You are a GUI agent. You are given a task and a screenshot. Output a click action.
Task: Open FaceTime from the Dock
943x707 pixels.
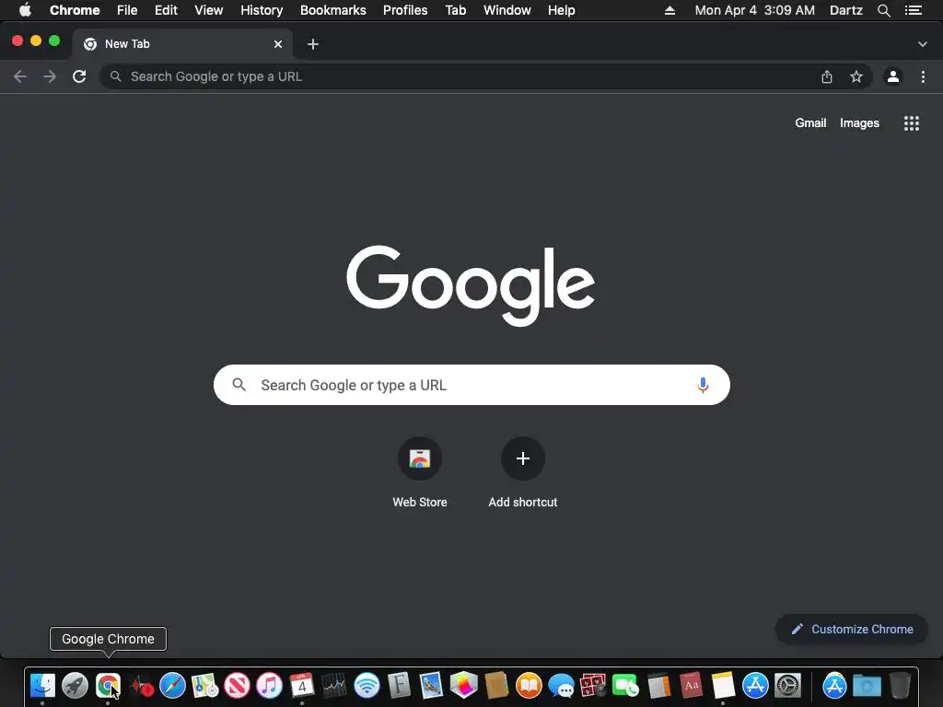625,685
